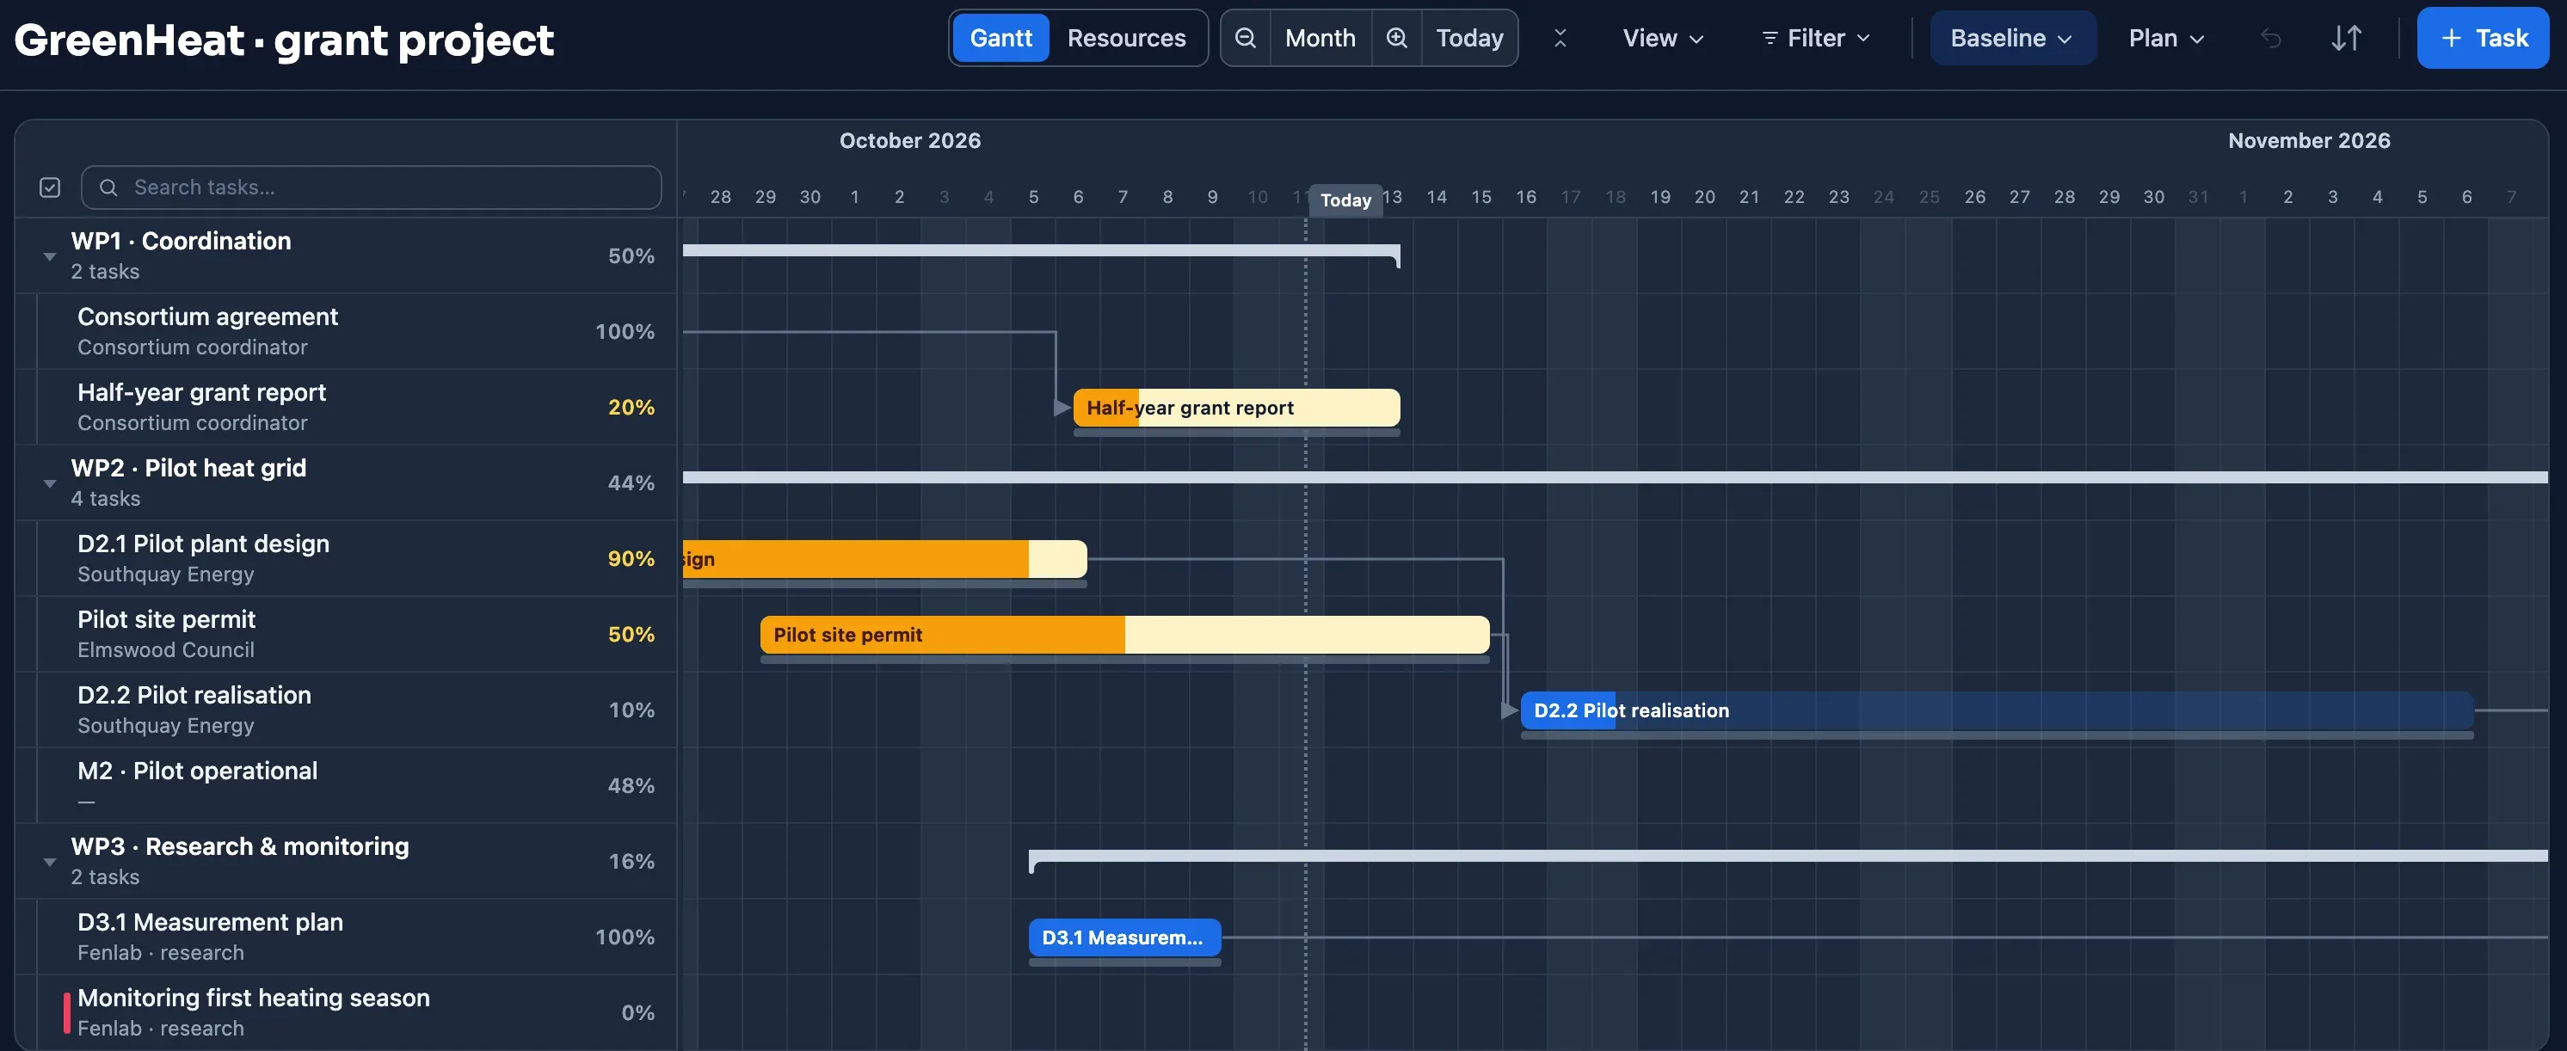Click the October 2026 month header
This screenshot has height=1051, width=2567.
tap(910, 140)
